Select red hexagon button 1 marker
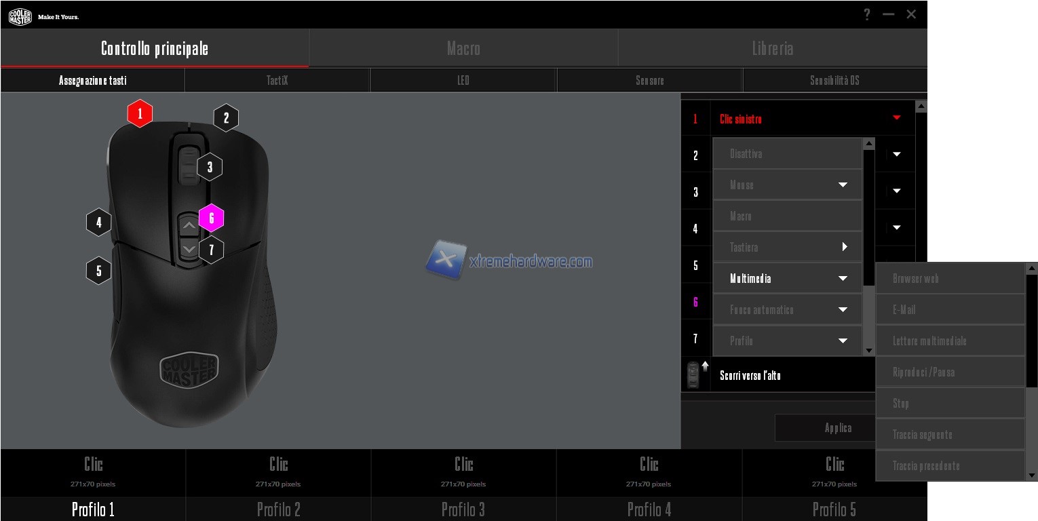This screenshot has width=1038, height=521. pyautogui.click(x=140, y=114)
